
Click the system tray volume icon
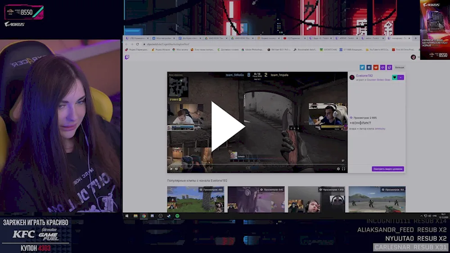pos(430,216)
